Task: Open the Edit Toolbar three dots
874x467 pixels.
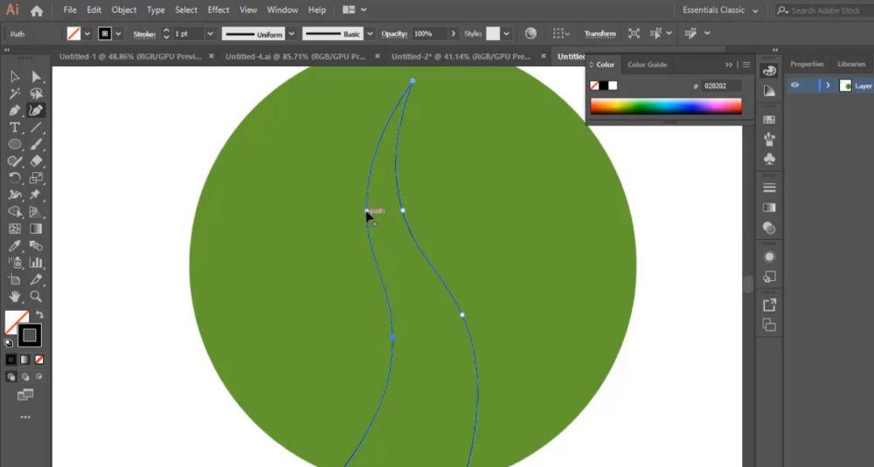Action: [25, 417]
